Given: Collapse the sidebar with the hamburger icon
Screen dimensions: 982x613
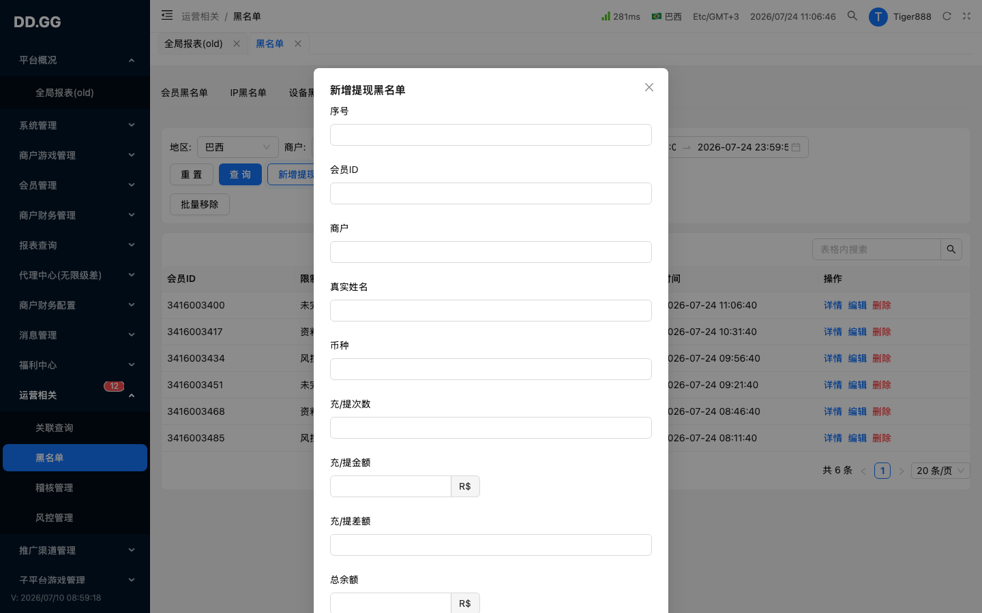Looking at the screenshot, I should tap(167, 16).
